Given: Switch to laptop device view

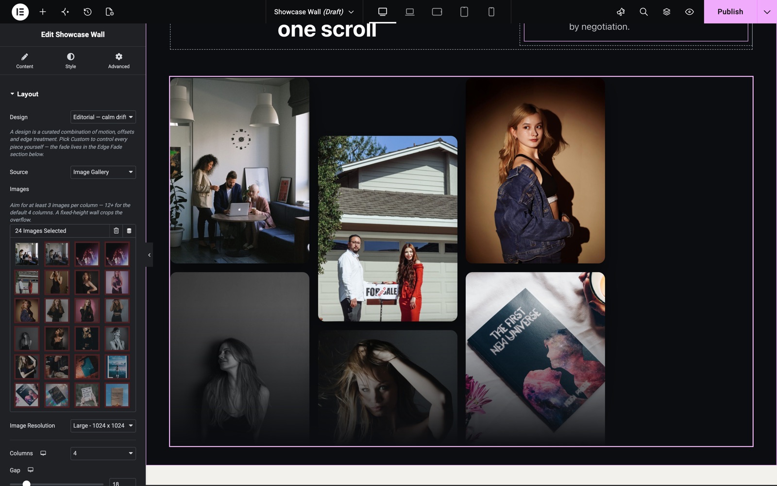Looking at the screenshot, I should click(x=410, y=12).
